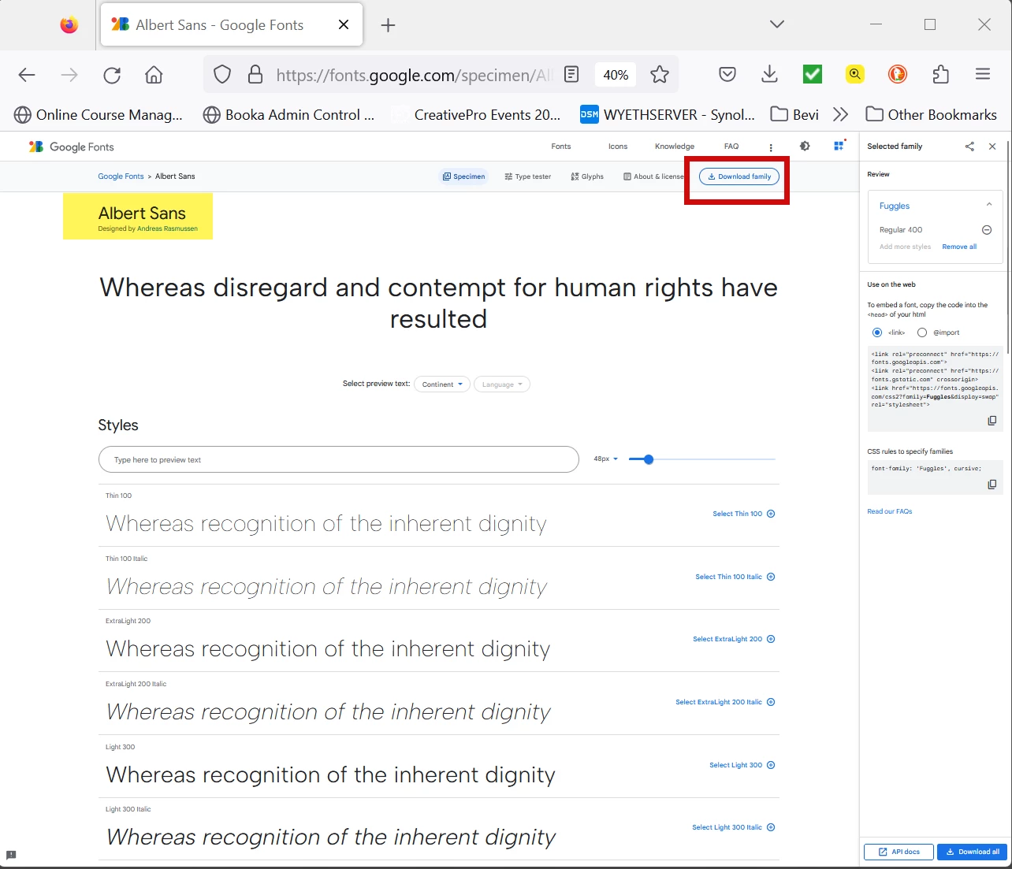Switch to the Glyphs tab
The height and width of the screenshot is (869, 1012).
point(587,176)
